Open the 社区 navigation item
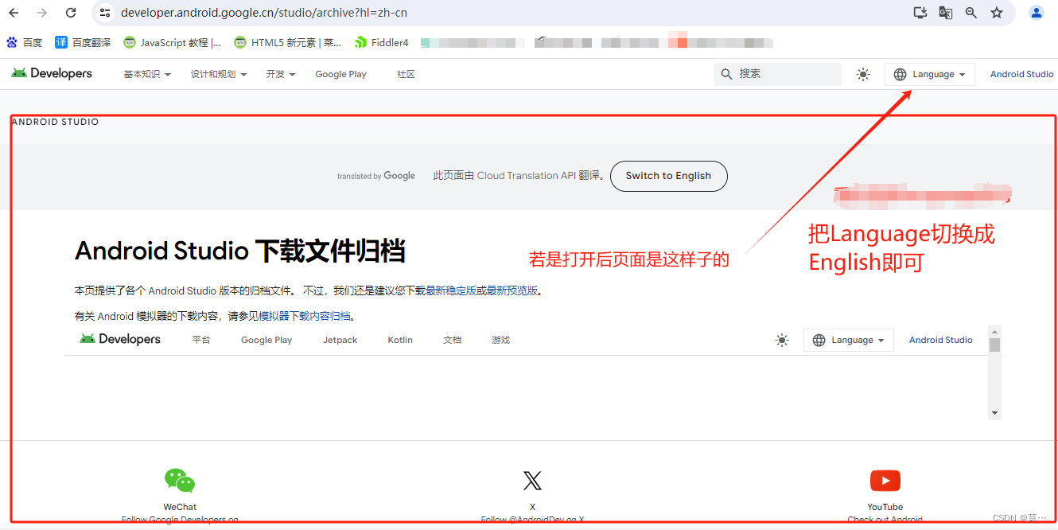 click(406, 74)
